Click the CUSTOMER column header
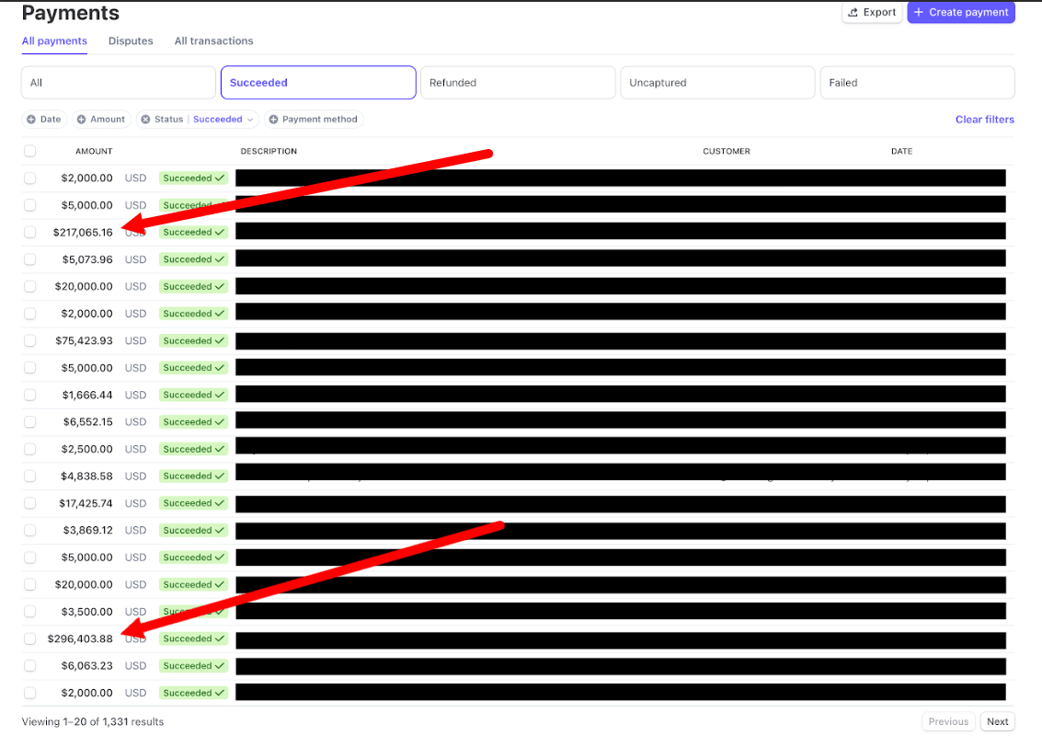 pos(727,152)
